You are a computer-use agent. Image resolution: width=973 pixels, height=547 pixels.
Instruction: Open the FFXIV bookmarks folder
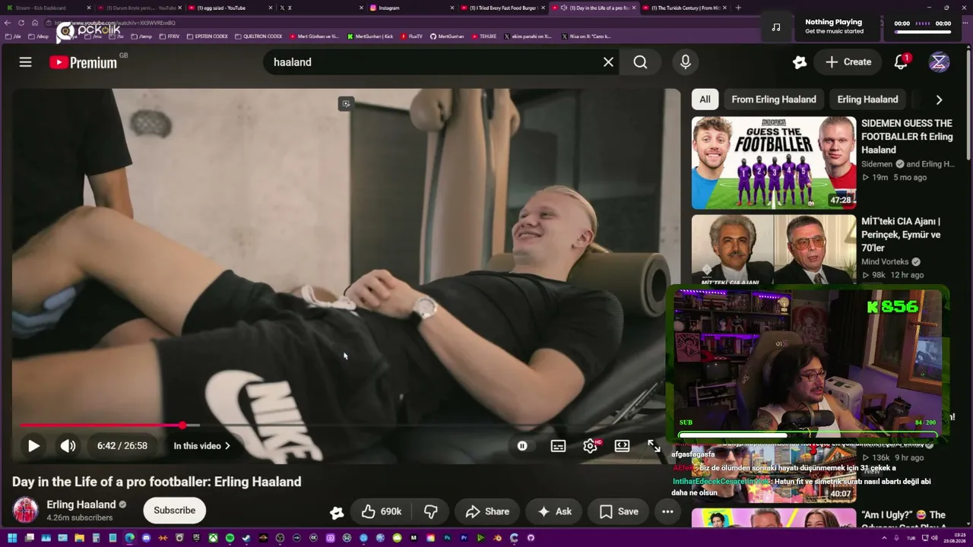(170, 36)
